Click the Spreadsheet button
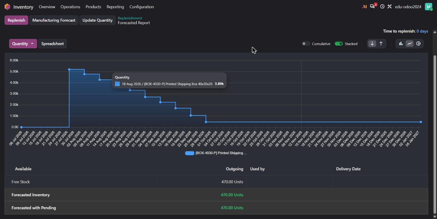This screenshot has height=219, width=437. click(52, 44)
